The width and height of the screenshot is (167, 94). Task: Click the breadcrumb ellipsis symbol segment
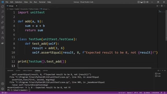[x=49, y=9]
